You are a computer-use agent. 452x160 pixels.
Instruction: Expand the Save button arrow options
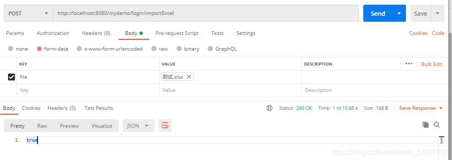coord(438,13)
